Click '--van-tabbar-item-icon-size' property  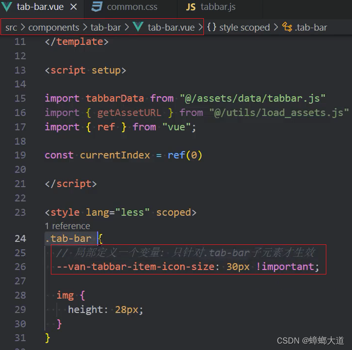(135, 267)
